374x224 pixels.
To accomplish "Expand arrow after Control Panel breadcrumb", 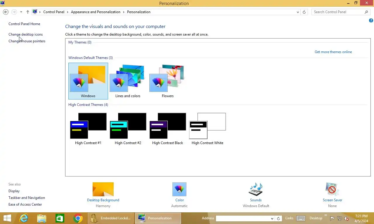I will [67, 12].
